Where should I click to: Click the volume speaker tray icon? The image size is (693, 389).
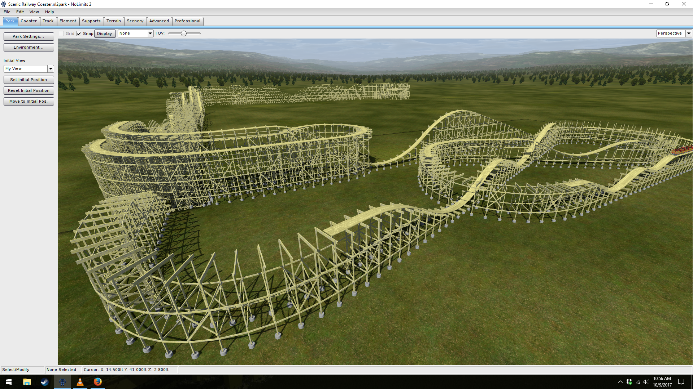click(646, 382)
